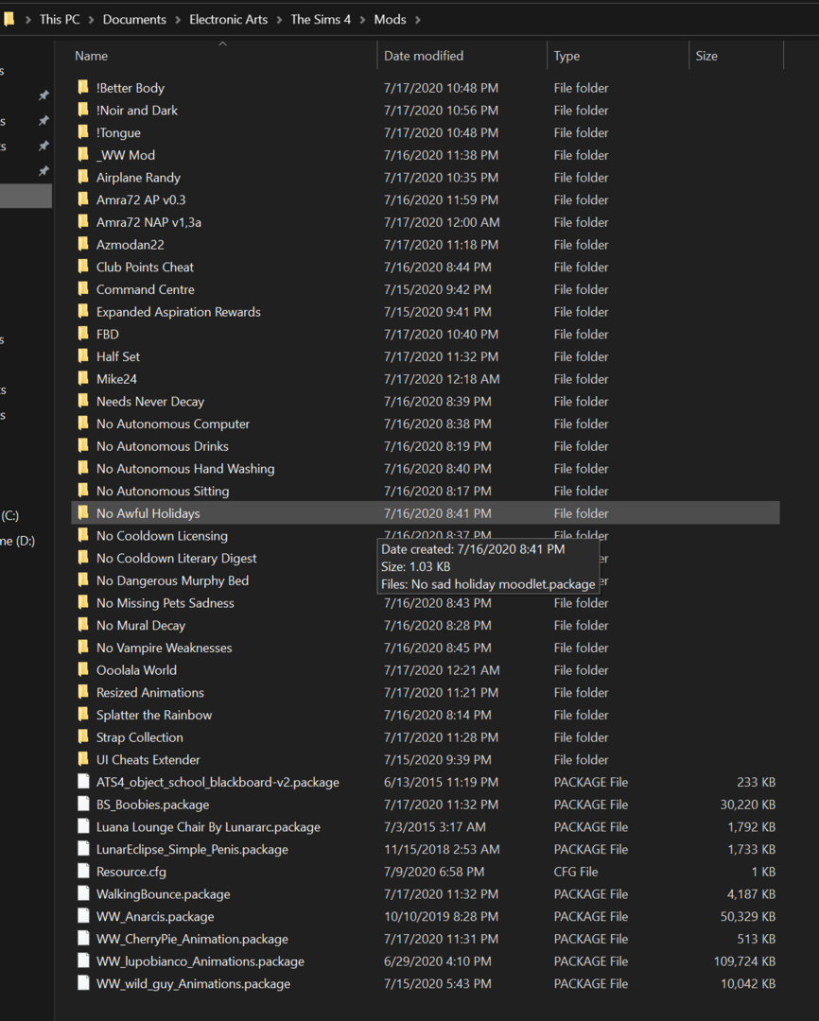Go to Documents in address bar
The width and height of the screenshot is (819, 1021).
134,20
